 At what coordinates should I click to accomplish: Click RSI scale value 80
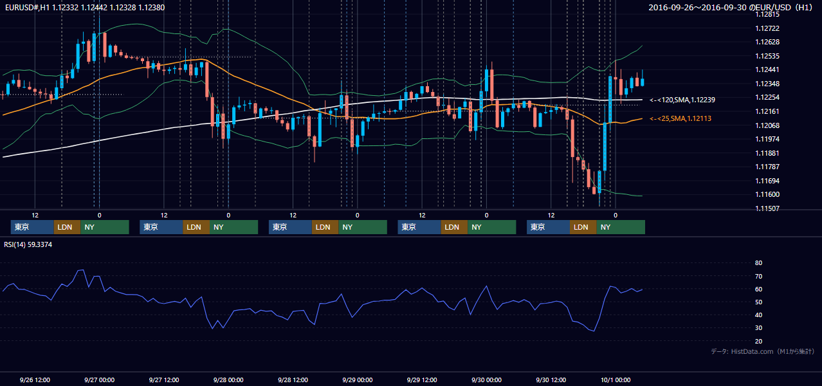(758, 263)
